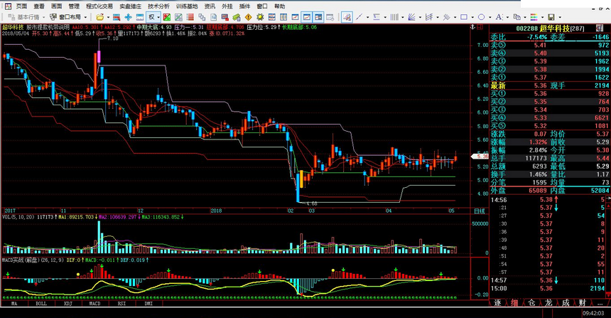Select the 细 tab in quote panel

click(515, 303)
